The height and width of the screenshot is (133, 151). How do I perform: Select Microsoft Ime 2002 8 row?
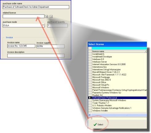(119, 80)
